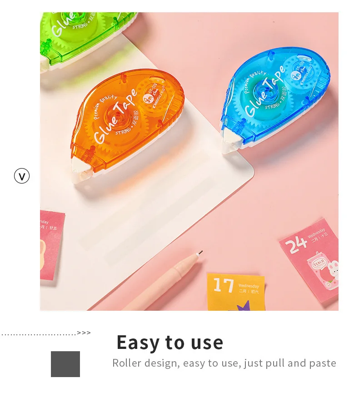Click the orange Glue Tape dispenser
This screenshot has height=393, width=359.
[x=127, y=125]
